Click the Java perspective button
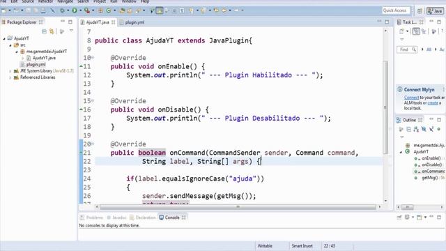446x251 pixels. tap(435, 11)
